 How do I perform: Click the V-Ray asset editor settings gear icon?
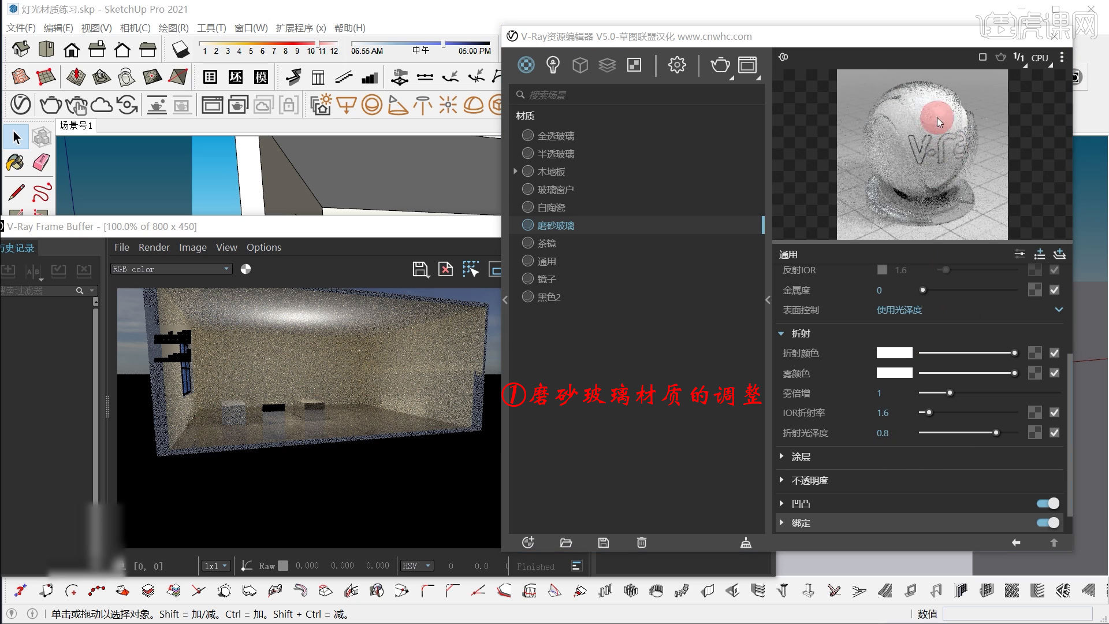(676, 65)
